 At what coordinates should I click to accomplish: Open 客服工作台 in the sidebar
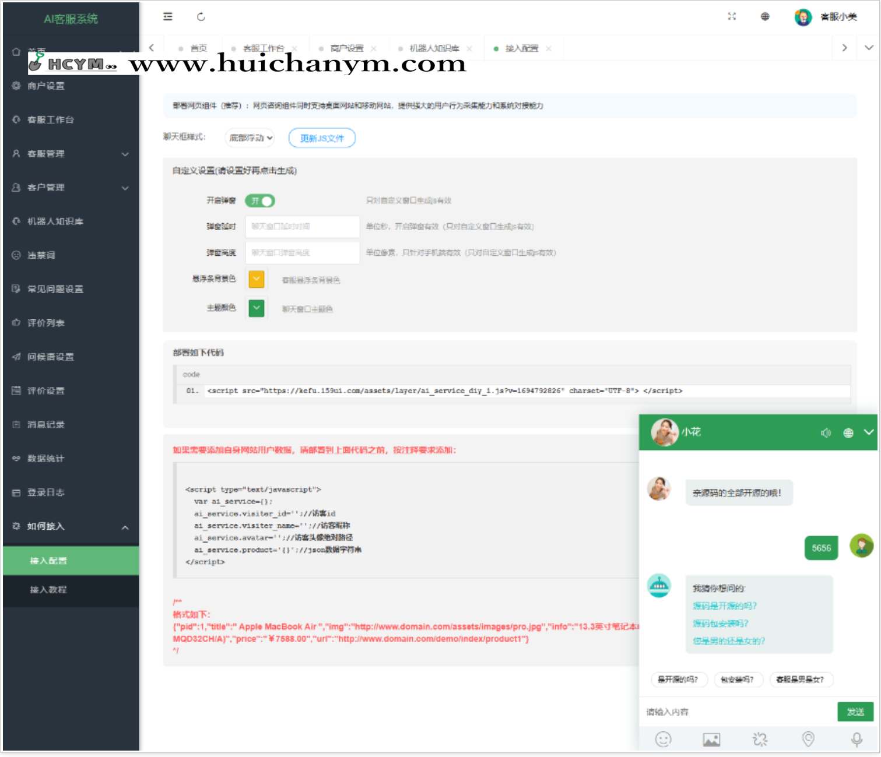pyautogui.click(x=71, y=119)
